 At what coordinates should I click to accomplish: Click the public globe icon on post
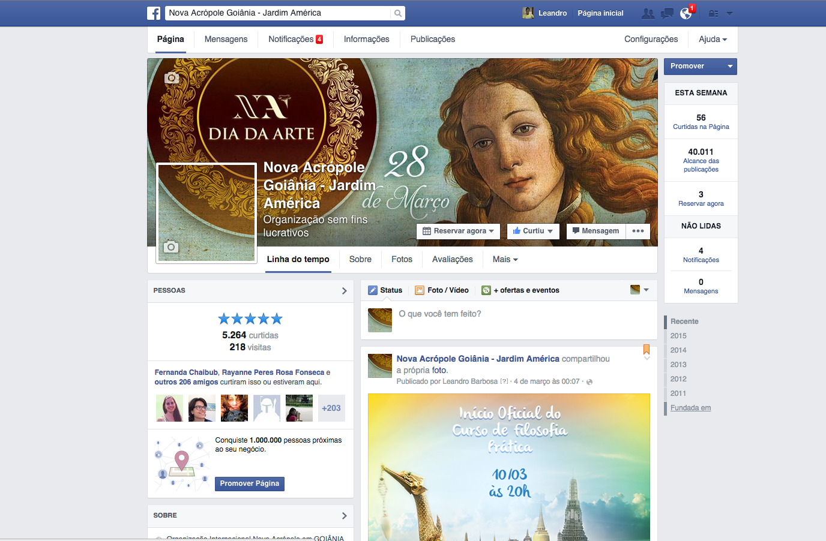point(589,382)
